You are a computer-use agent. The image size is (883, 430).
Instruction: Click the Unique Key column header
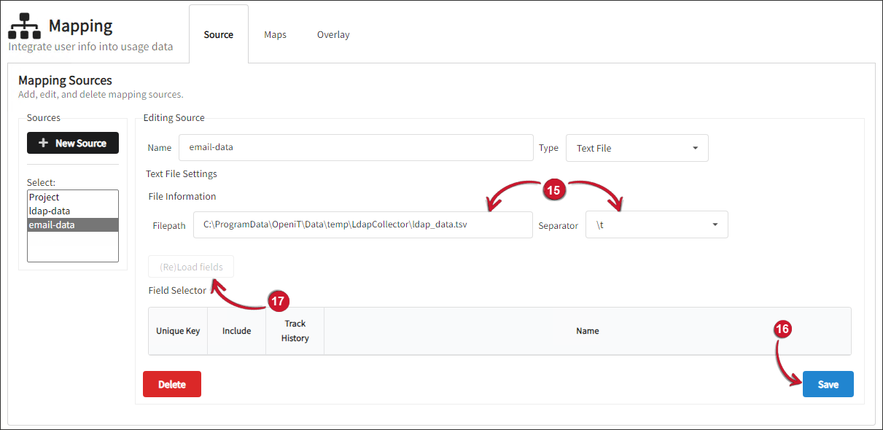pyautogui.click(x=177, y=330)
